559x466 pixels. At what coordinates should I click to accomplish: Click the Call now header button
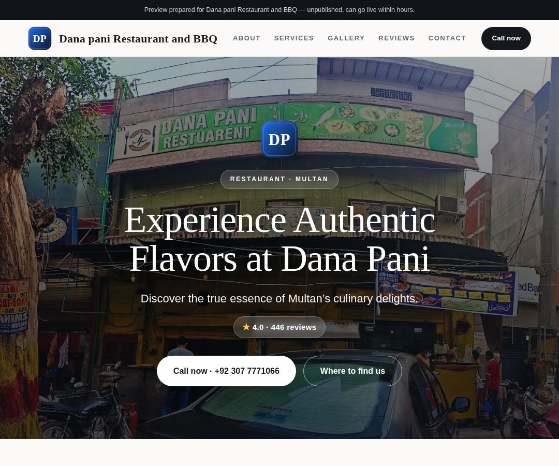506,38
